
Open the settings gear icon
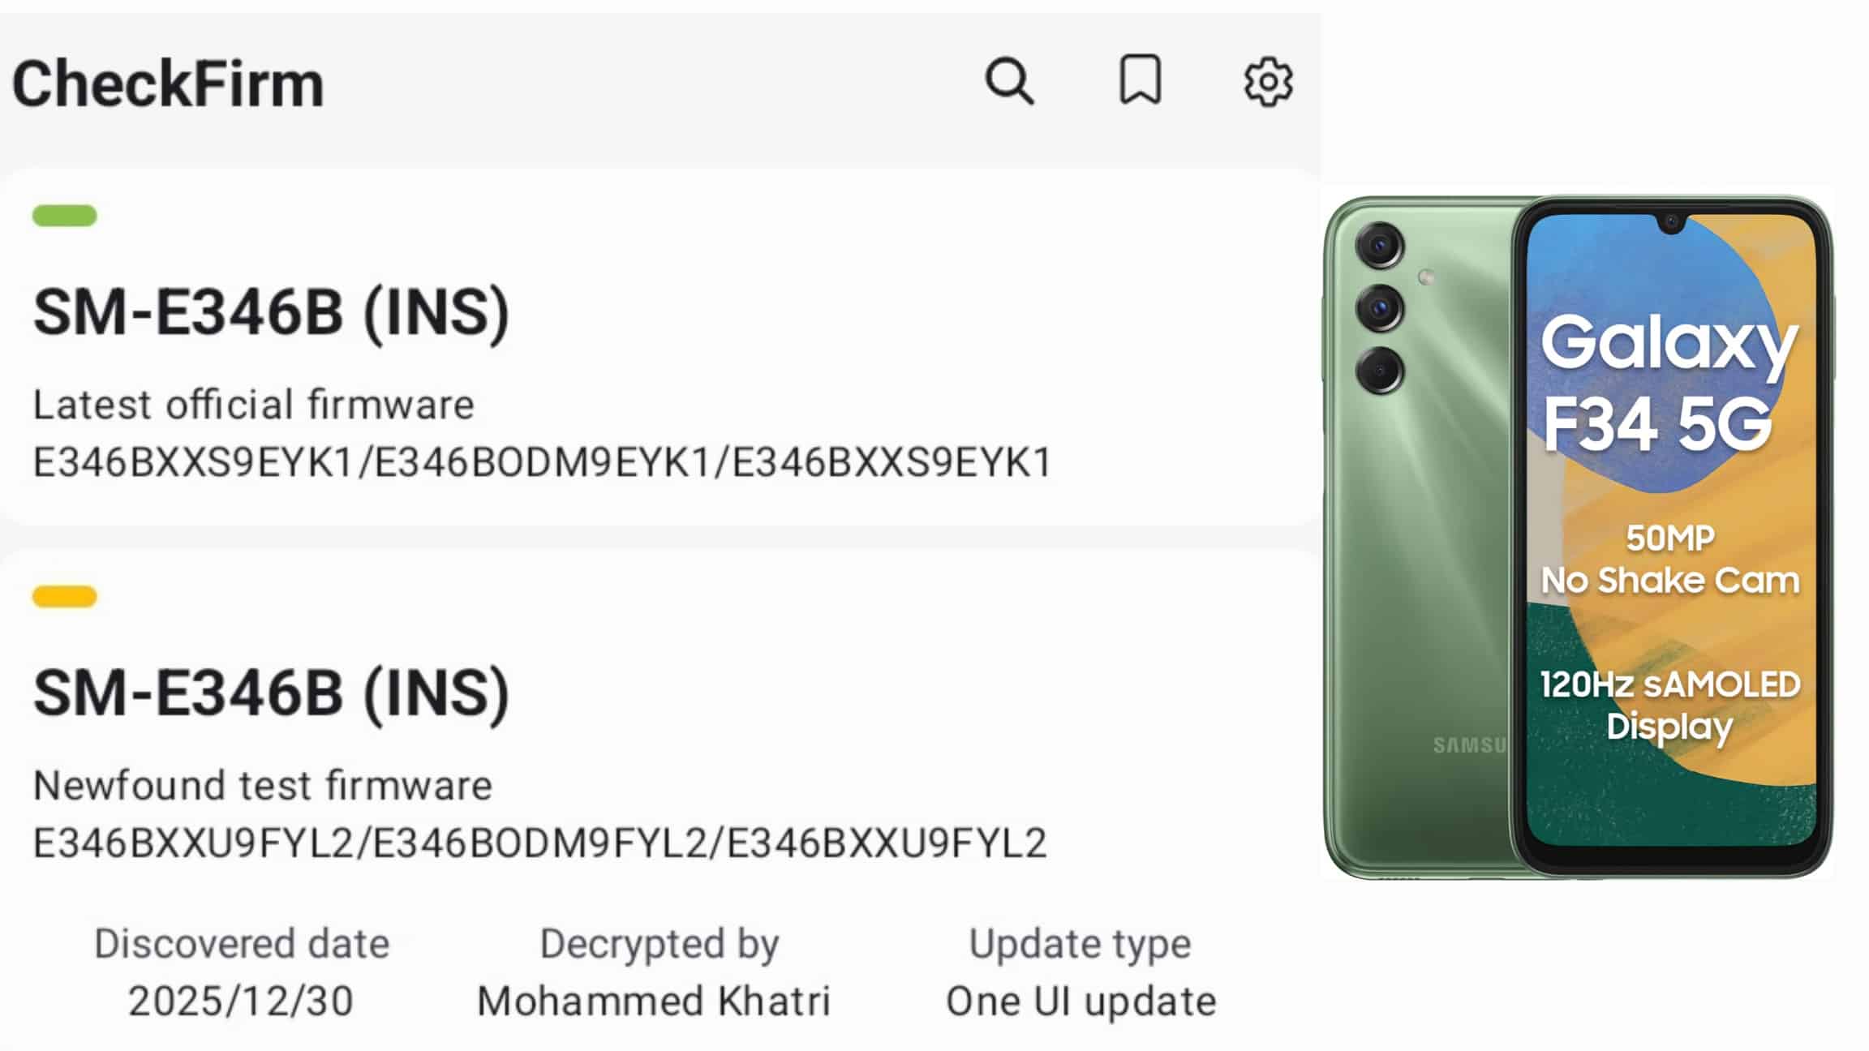[x=1268, y=81]
